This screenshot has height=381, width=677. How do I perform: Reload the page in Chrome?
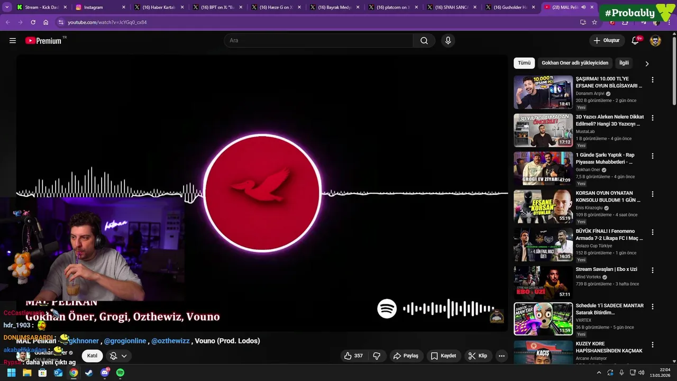pyautogui.click(x=33, y=22)
